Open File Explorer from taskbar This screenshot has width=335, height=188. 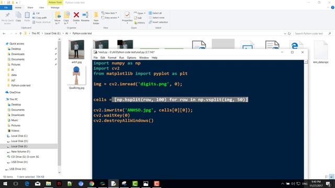49,183
